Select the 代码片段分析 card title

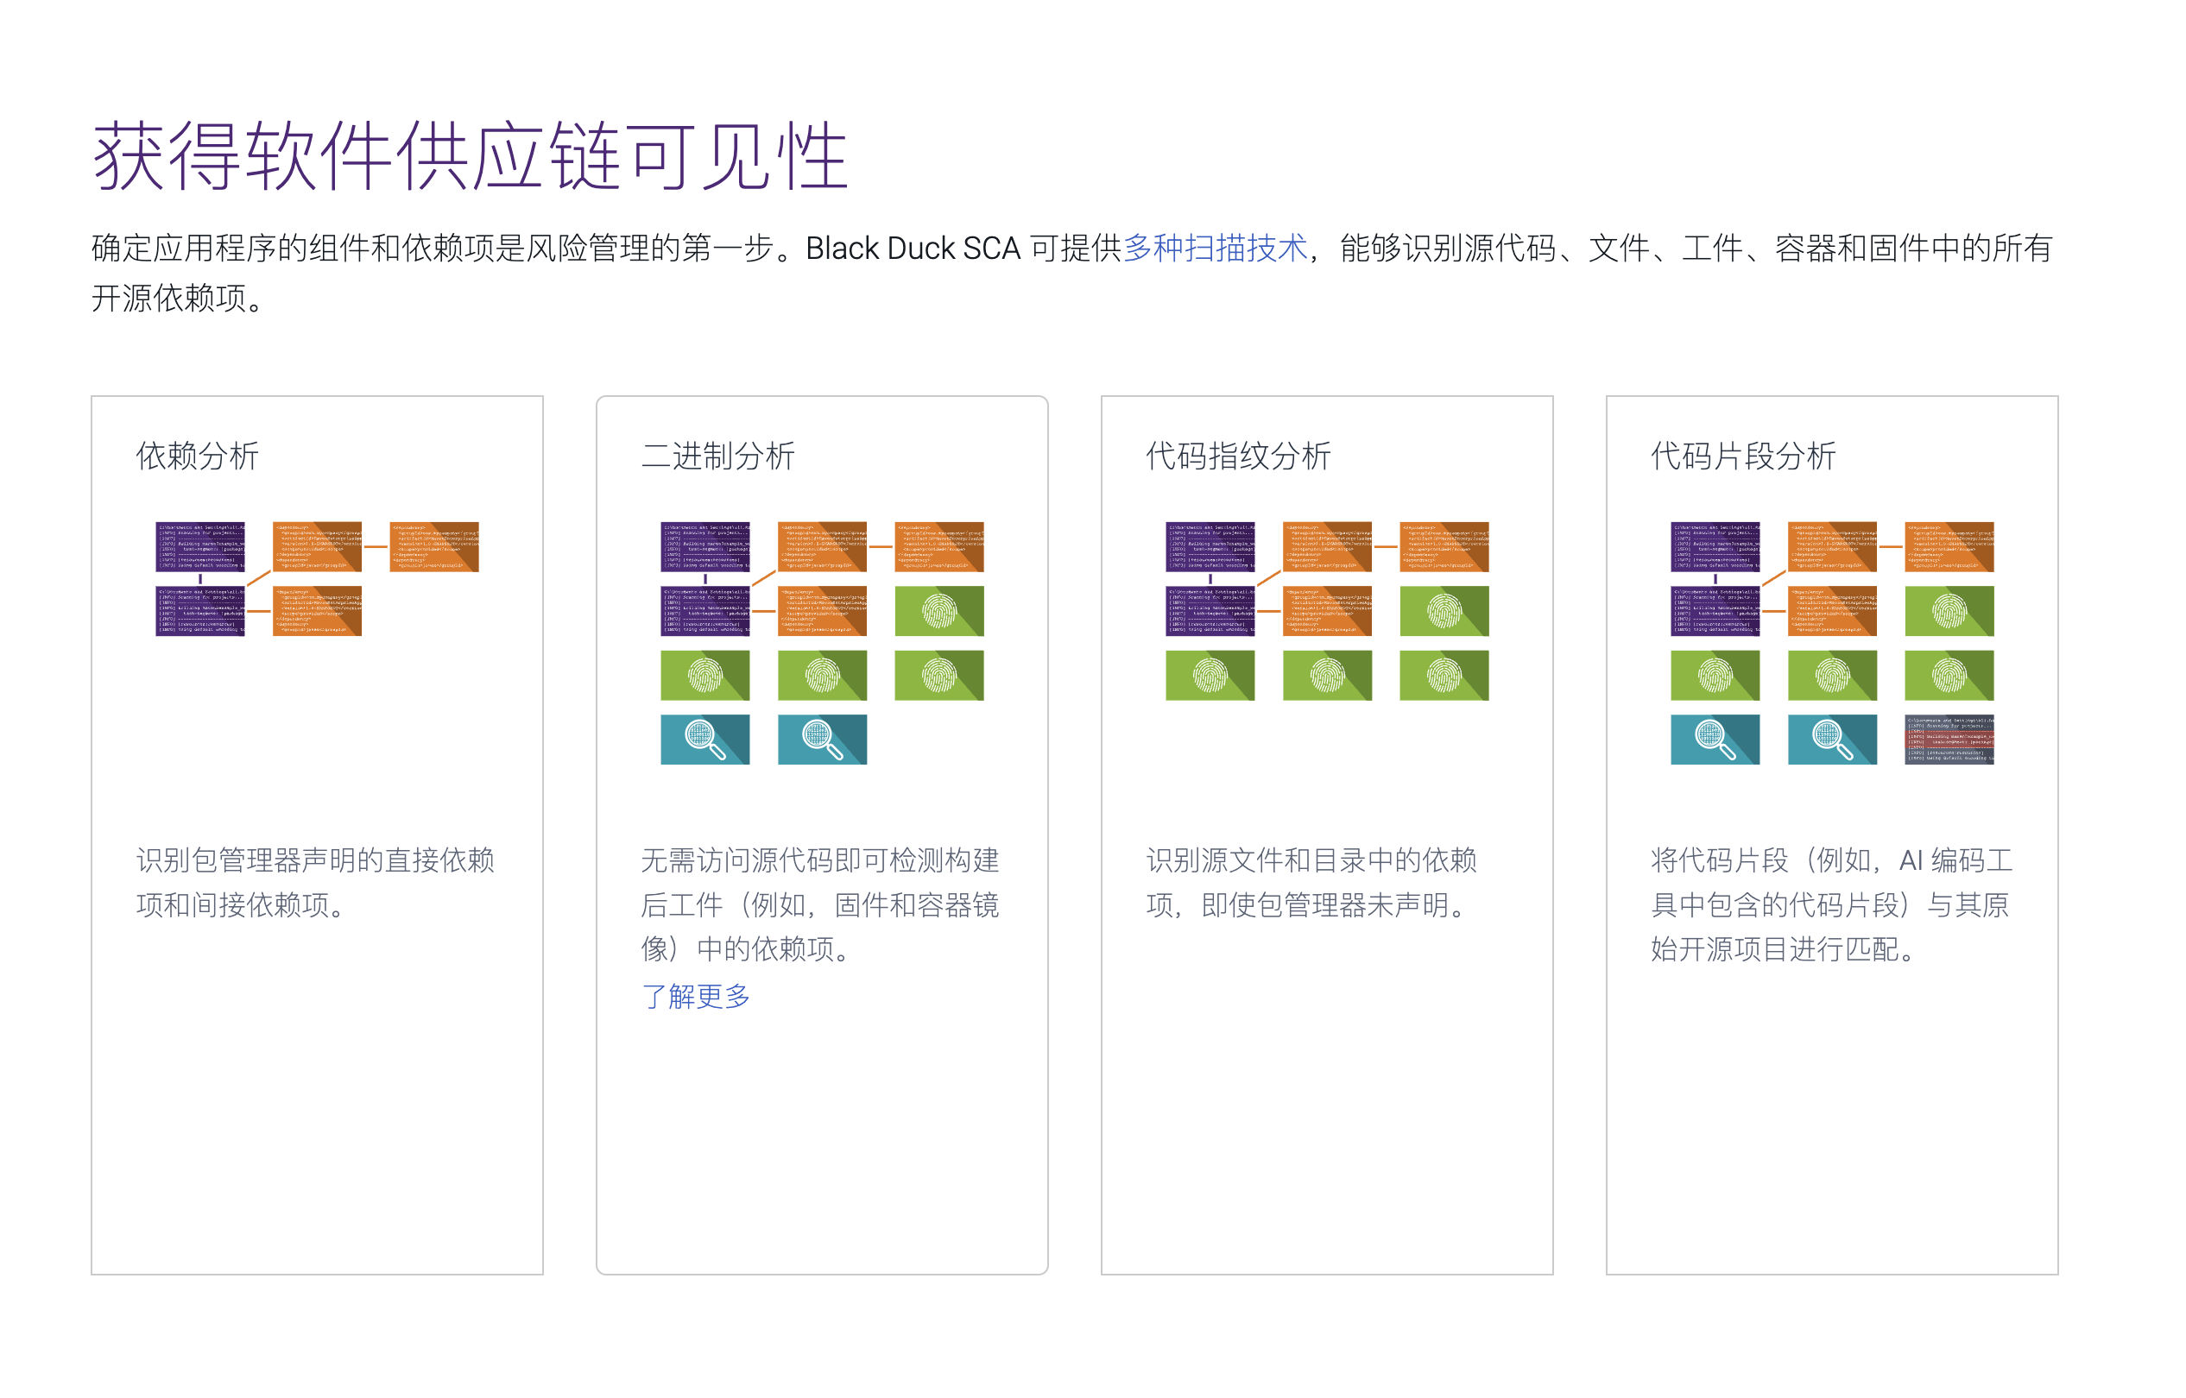(x=1743, y=456)
